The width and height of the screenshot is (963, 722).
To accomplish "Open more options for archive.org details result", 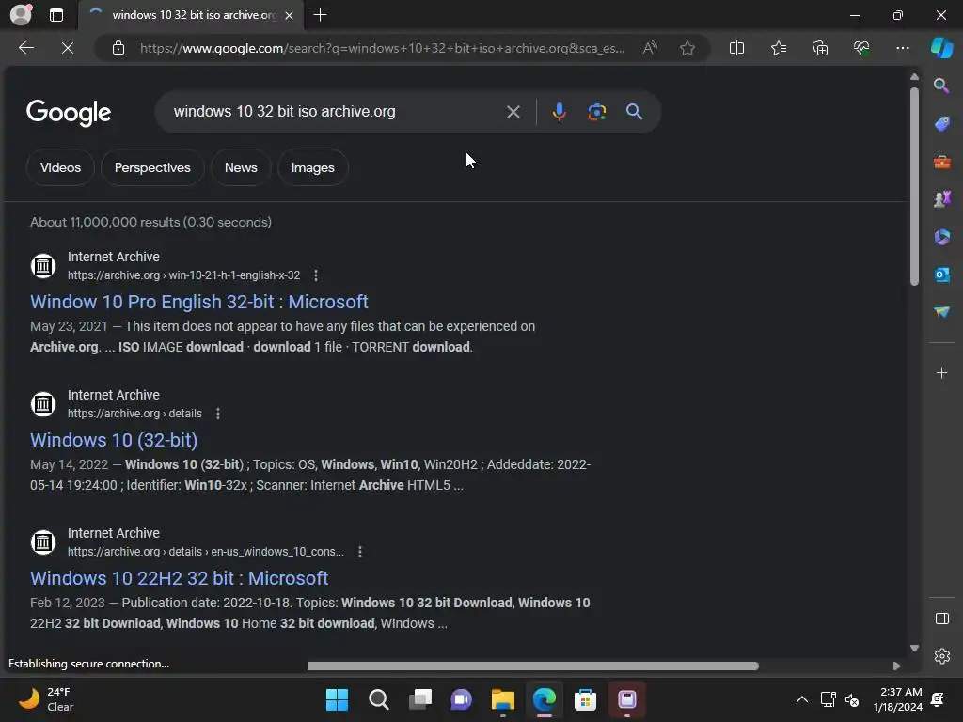I will tap(218, 414).
